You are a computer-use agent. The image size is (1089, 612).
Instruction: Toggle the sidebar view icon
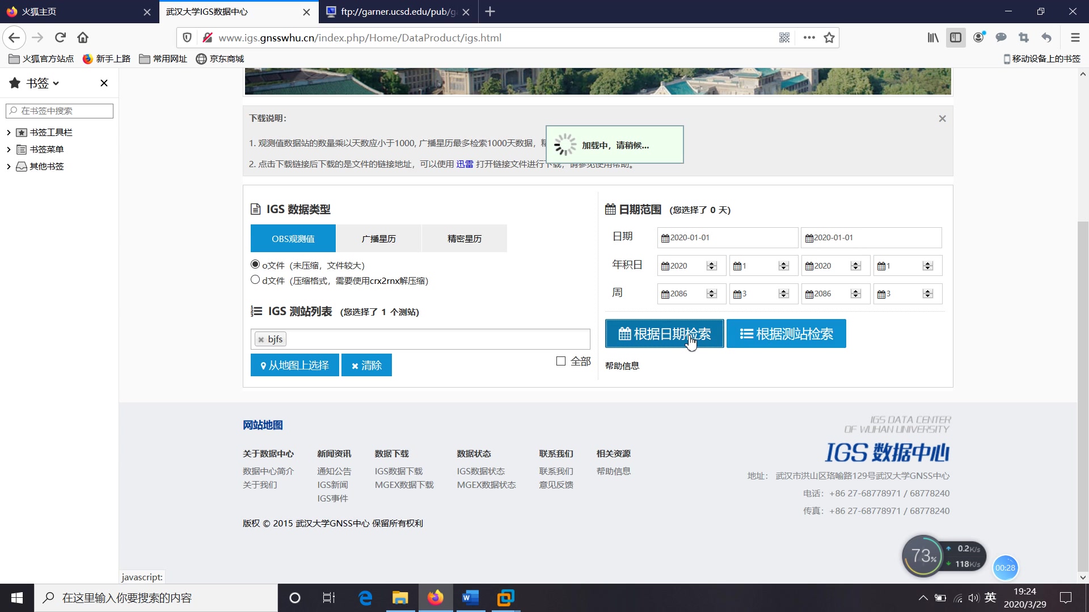pyautogui.click(x=956, y=38)
